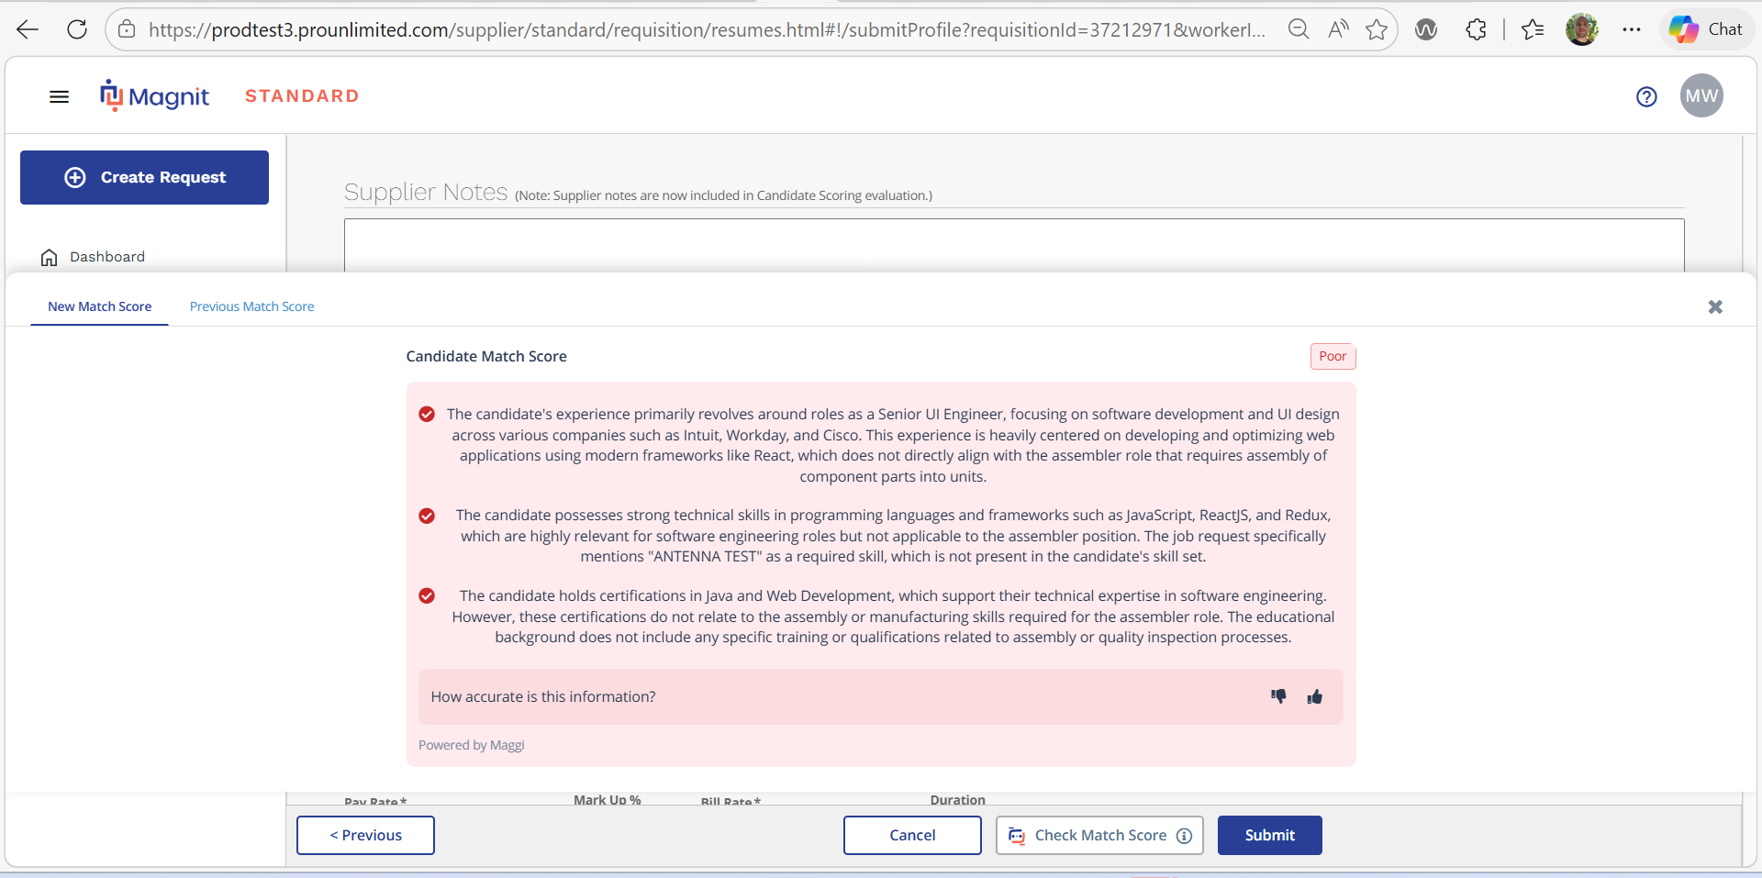Screen dimensions: 1762x878
Task: Add page to favorites star icon
Action: click(1377, 29)
